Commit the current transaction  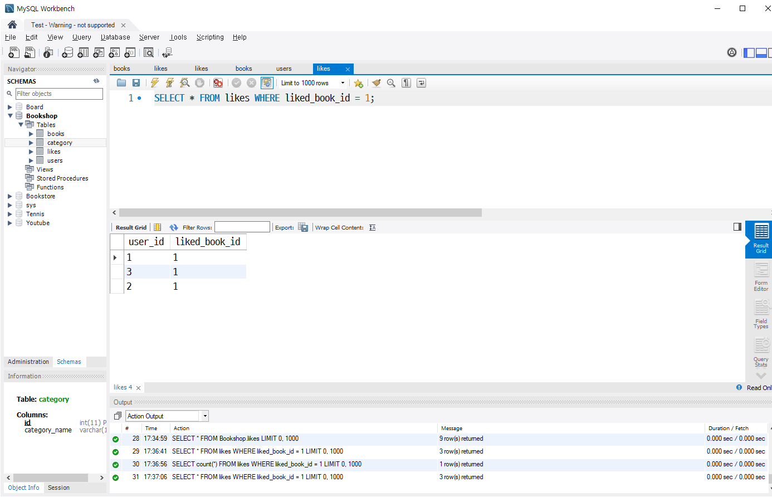tap(237, 83)
